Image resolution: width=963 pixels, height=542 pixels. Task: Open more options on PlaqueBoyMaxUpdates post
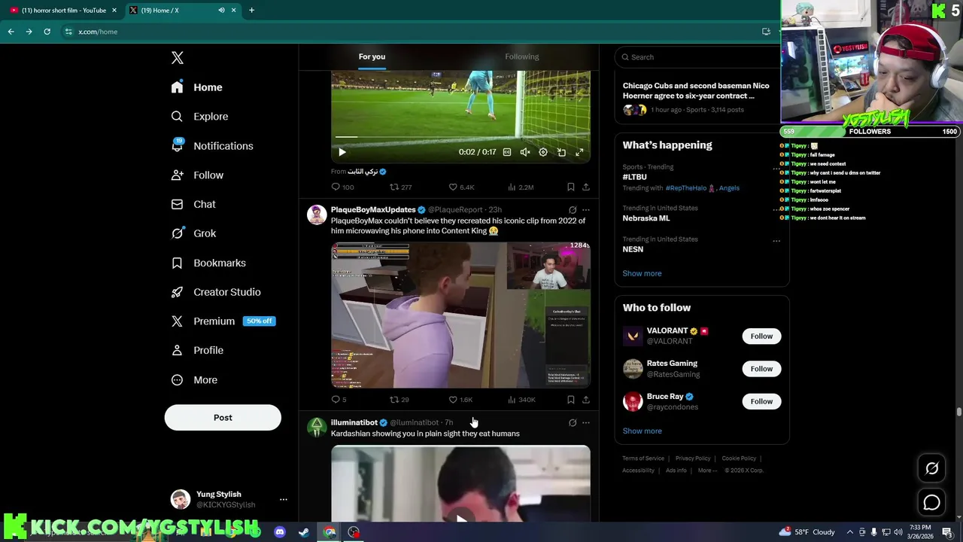586,210
